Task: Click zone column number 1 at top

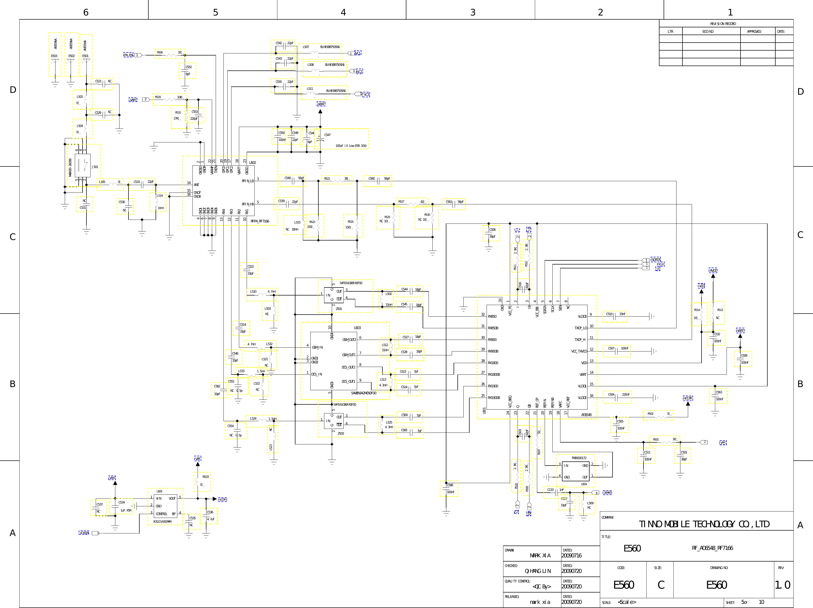Action: [x=730, y=12]
